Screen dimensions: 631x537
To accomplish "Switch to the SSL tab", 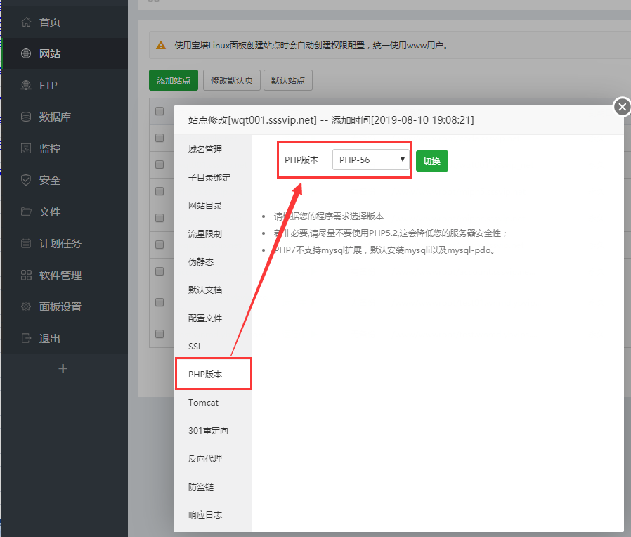I will click(195, 347).
